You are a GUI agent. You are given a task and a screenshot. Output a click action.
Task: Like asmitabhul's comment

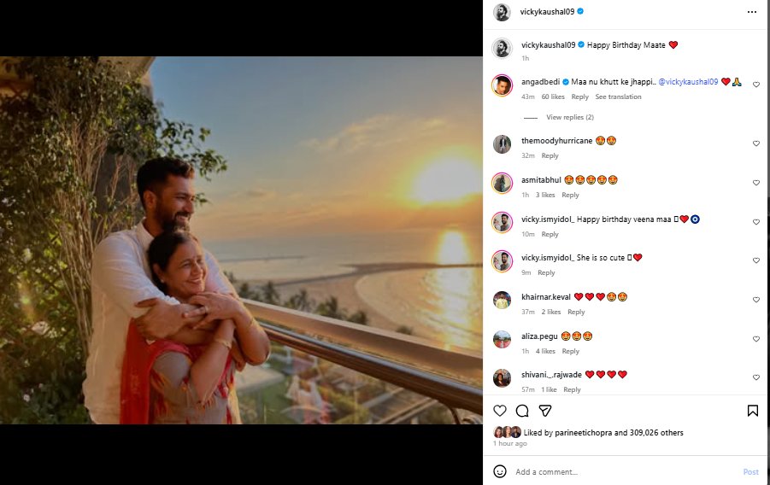(x=756, y=183)
